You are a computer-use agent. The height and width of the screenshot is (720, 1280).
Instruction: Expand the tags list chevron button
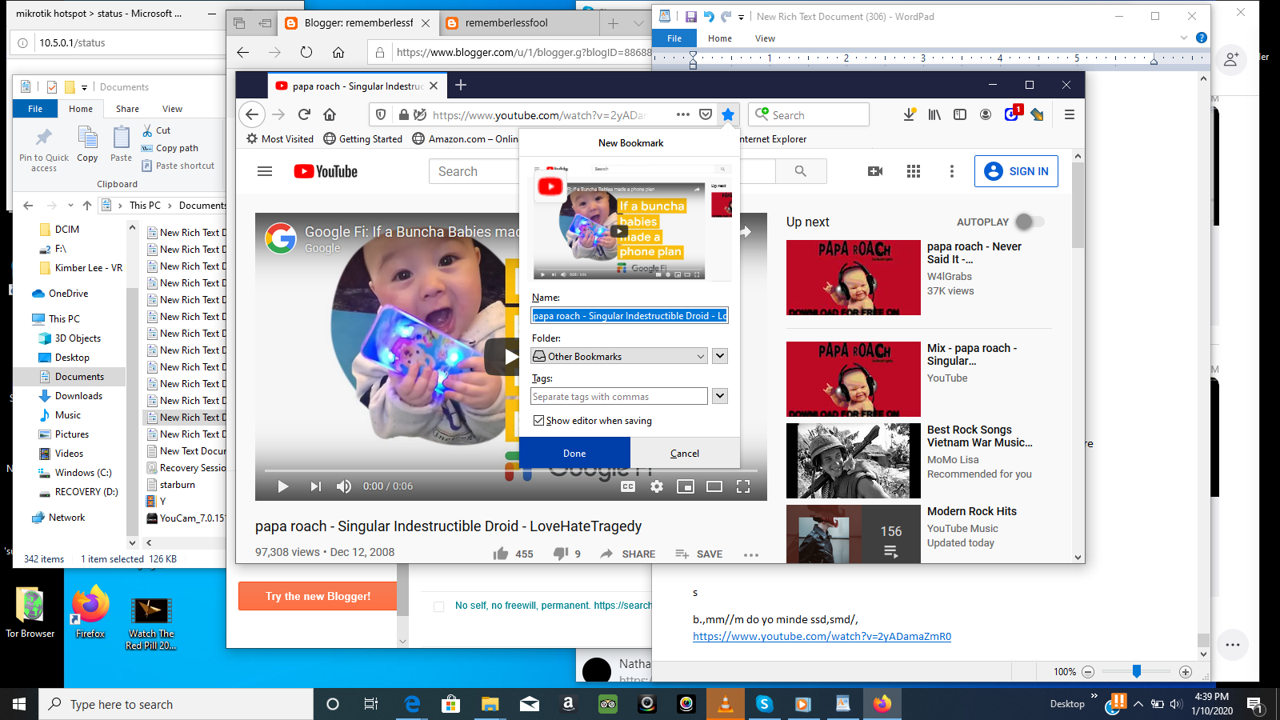720,396
